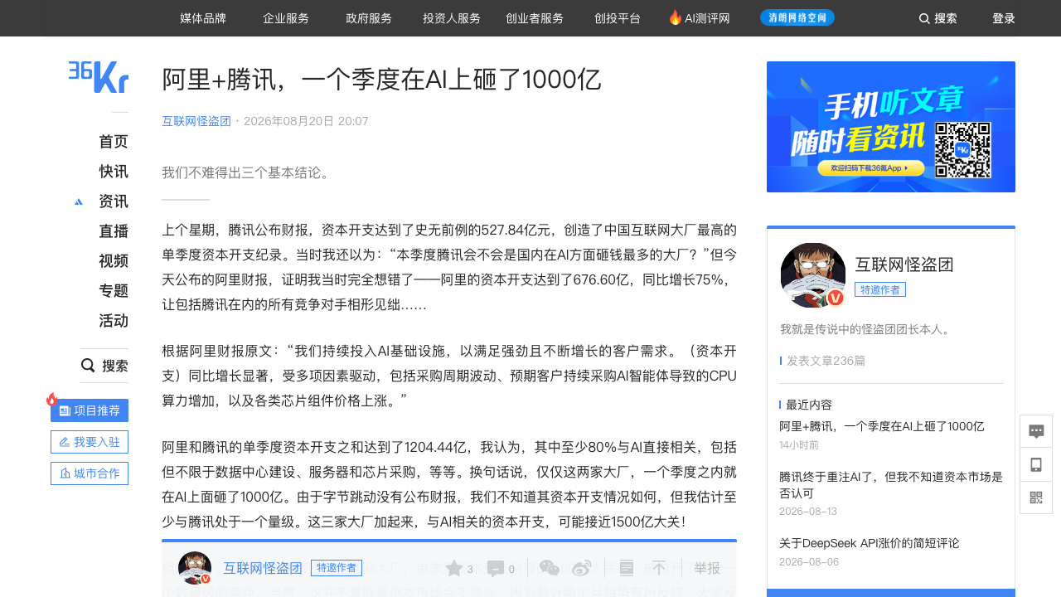Go to 首页 in the sidebar
1061x597 pixels.
coord(114,142)
